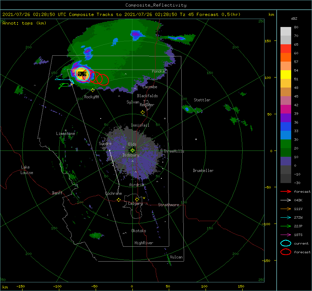
Task: Click the yellow swatch between 54 and 51 dBZ
Action: click(286, 75)
